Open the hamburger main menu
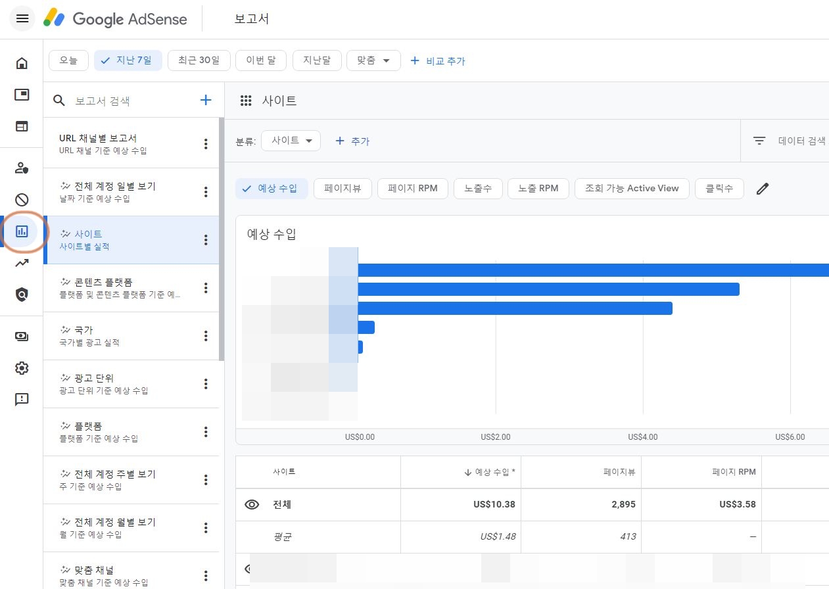The height and width of the screenshot is (589, 829). [22, 18]
